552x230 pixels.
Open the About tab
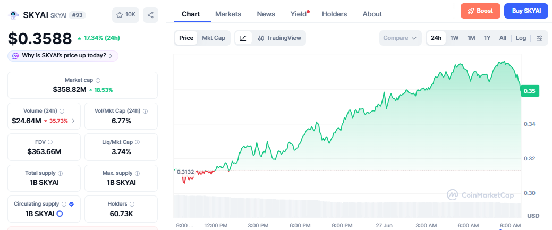(372, 14)
